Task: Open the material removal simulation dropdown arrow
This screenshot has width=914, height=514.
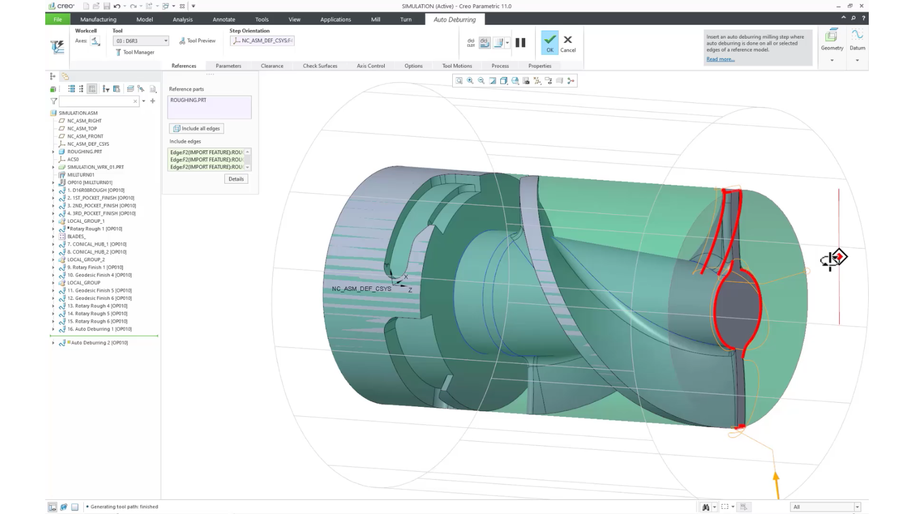Action: pos(507,43)
